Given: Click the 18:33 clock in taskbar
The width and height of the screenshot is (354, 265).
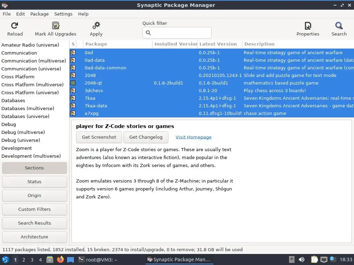Looking at the screenshot, I should point(346,259).
